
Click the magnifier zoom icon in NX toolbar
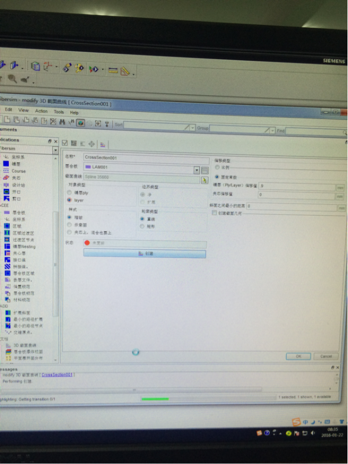click(x=12, y=78)
